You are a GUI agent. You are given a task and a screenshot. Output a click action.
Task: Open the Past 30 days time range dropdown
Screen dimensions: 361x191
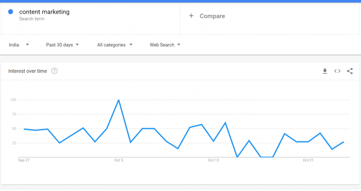63,45
